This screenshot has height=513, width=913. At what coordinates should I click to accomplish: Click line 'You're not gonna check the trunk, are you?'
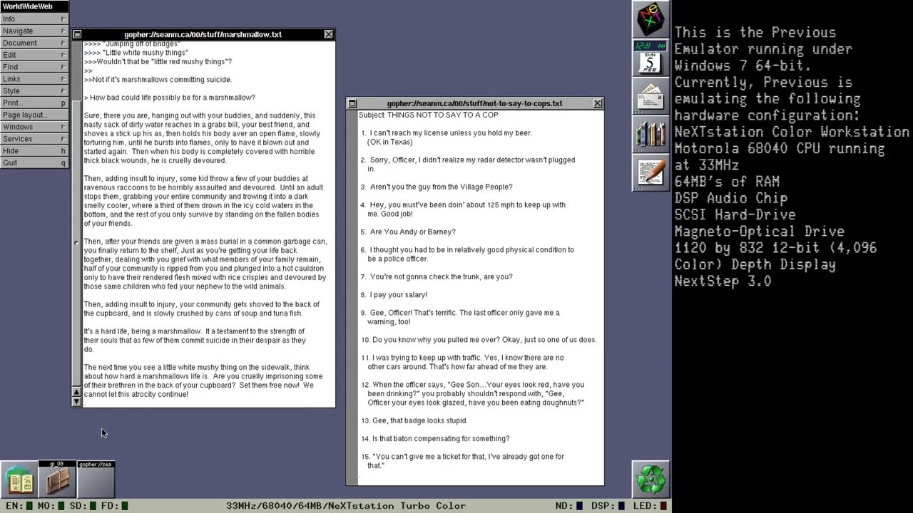441,276
